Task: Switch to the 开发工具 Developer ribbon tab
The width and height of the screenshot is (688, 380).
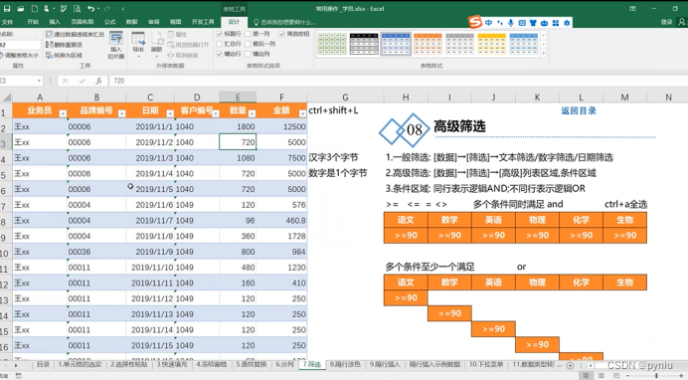Action: point(203,22)
